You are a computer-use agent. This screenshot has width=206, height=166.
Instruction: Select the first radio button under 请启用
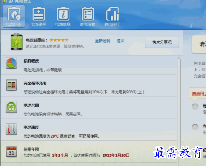(x=195, y=107)
